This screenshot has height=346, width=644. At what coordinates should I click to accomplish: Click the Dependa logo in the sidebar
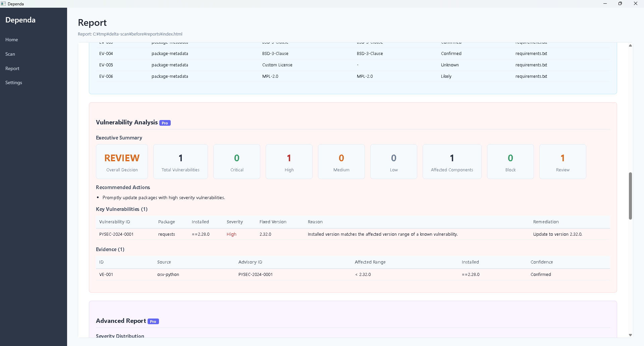click(x=20, y=20)
